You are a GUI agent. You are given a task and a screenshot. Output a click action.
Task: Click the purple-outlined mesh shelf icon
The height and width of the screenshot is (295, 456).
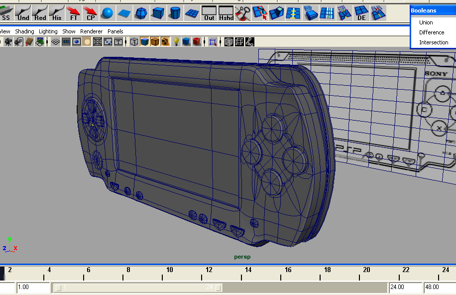[344, 13]
